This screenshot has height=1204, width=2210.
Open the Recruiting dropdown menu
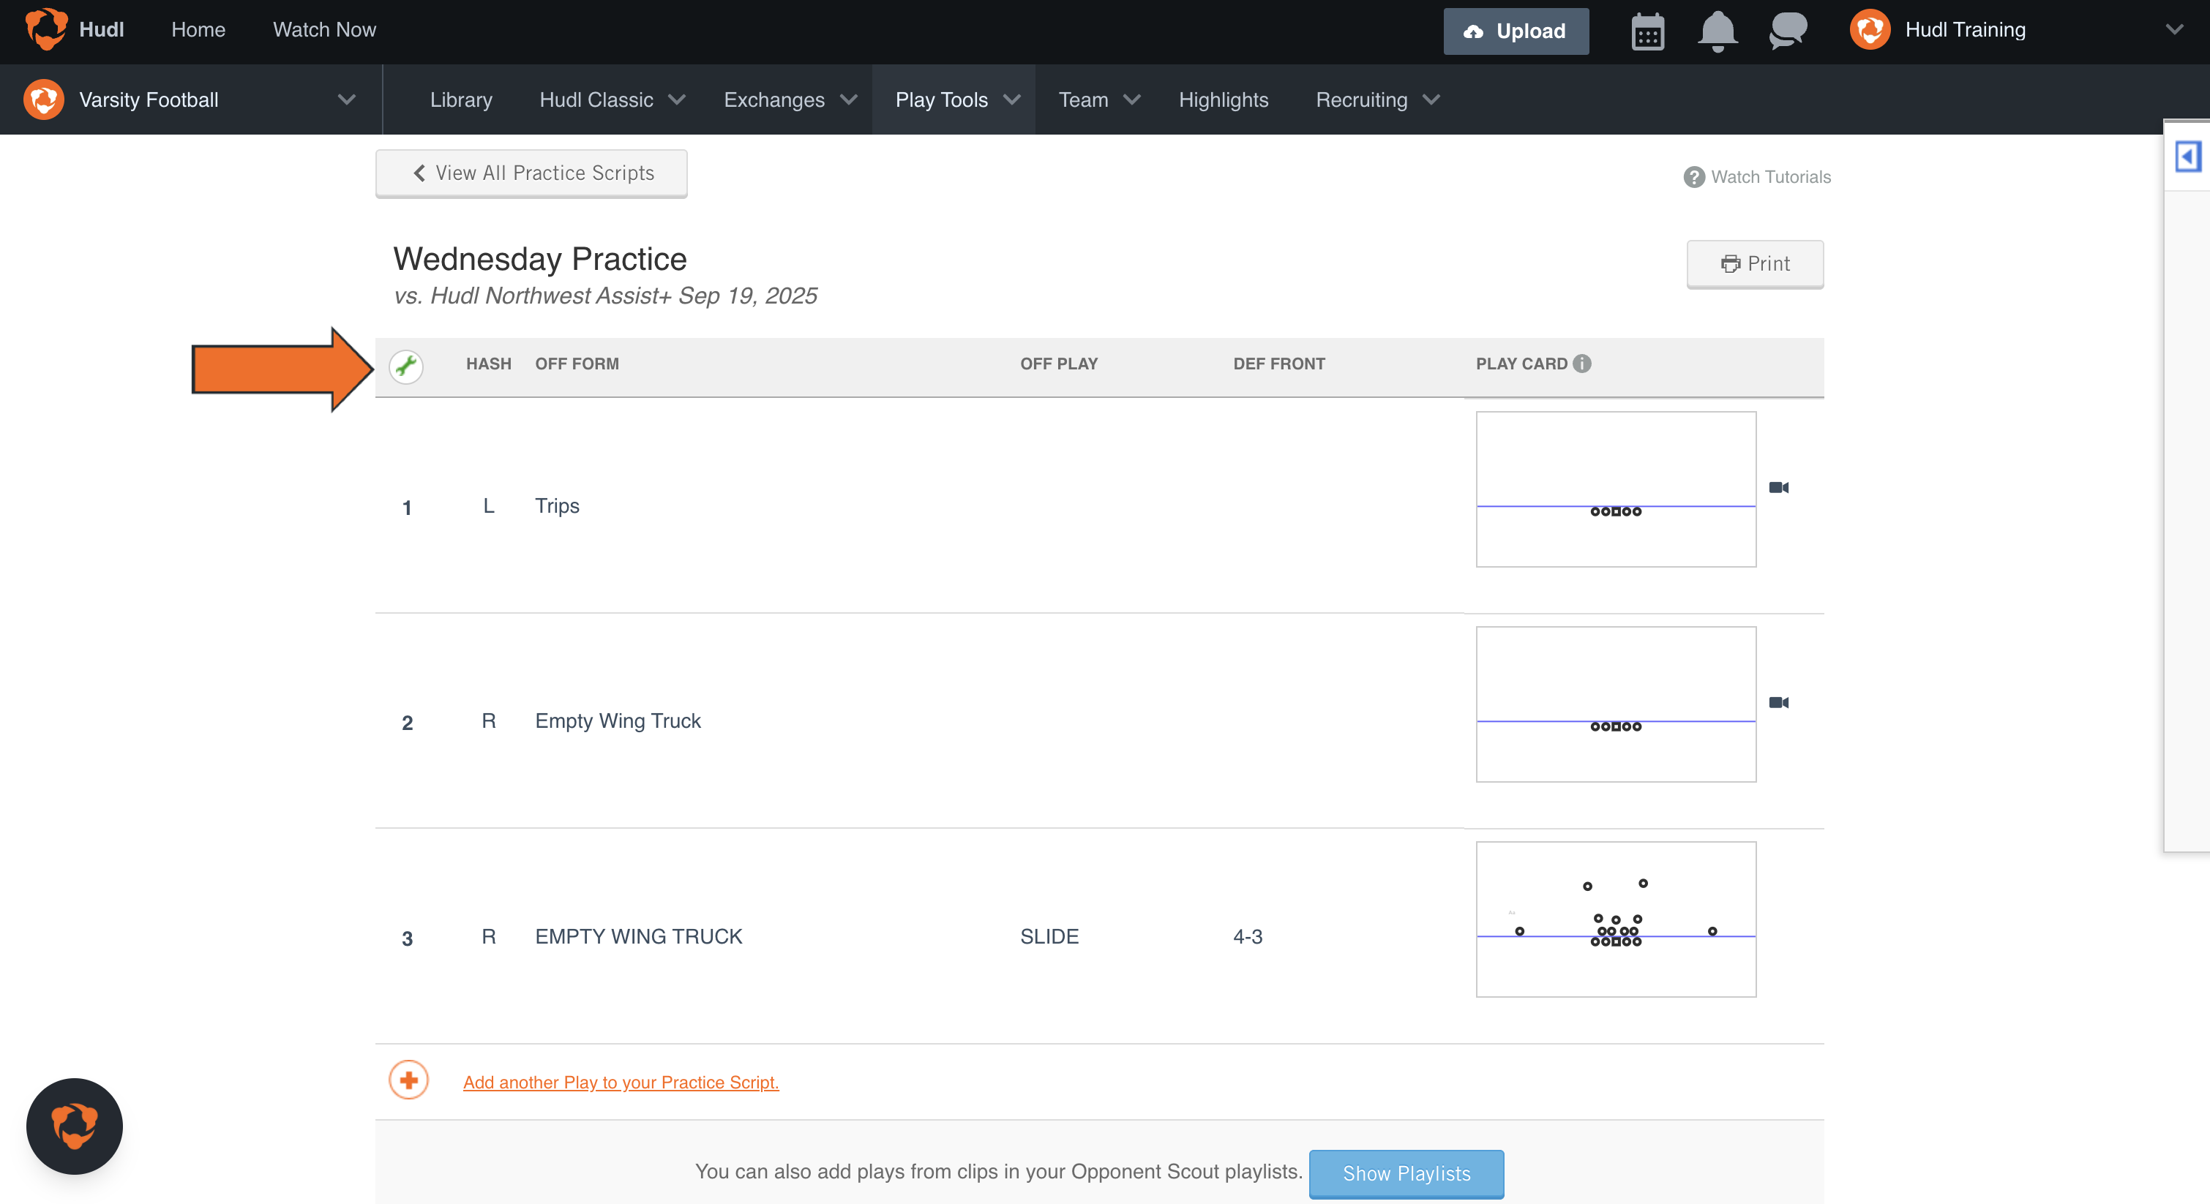[1377, 100]
